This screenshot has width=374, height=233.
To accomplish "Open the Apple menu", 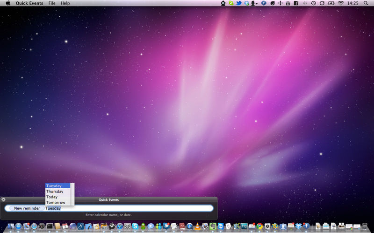I will 8,3.
